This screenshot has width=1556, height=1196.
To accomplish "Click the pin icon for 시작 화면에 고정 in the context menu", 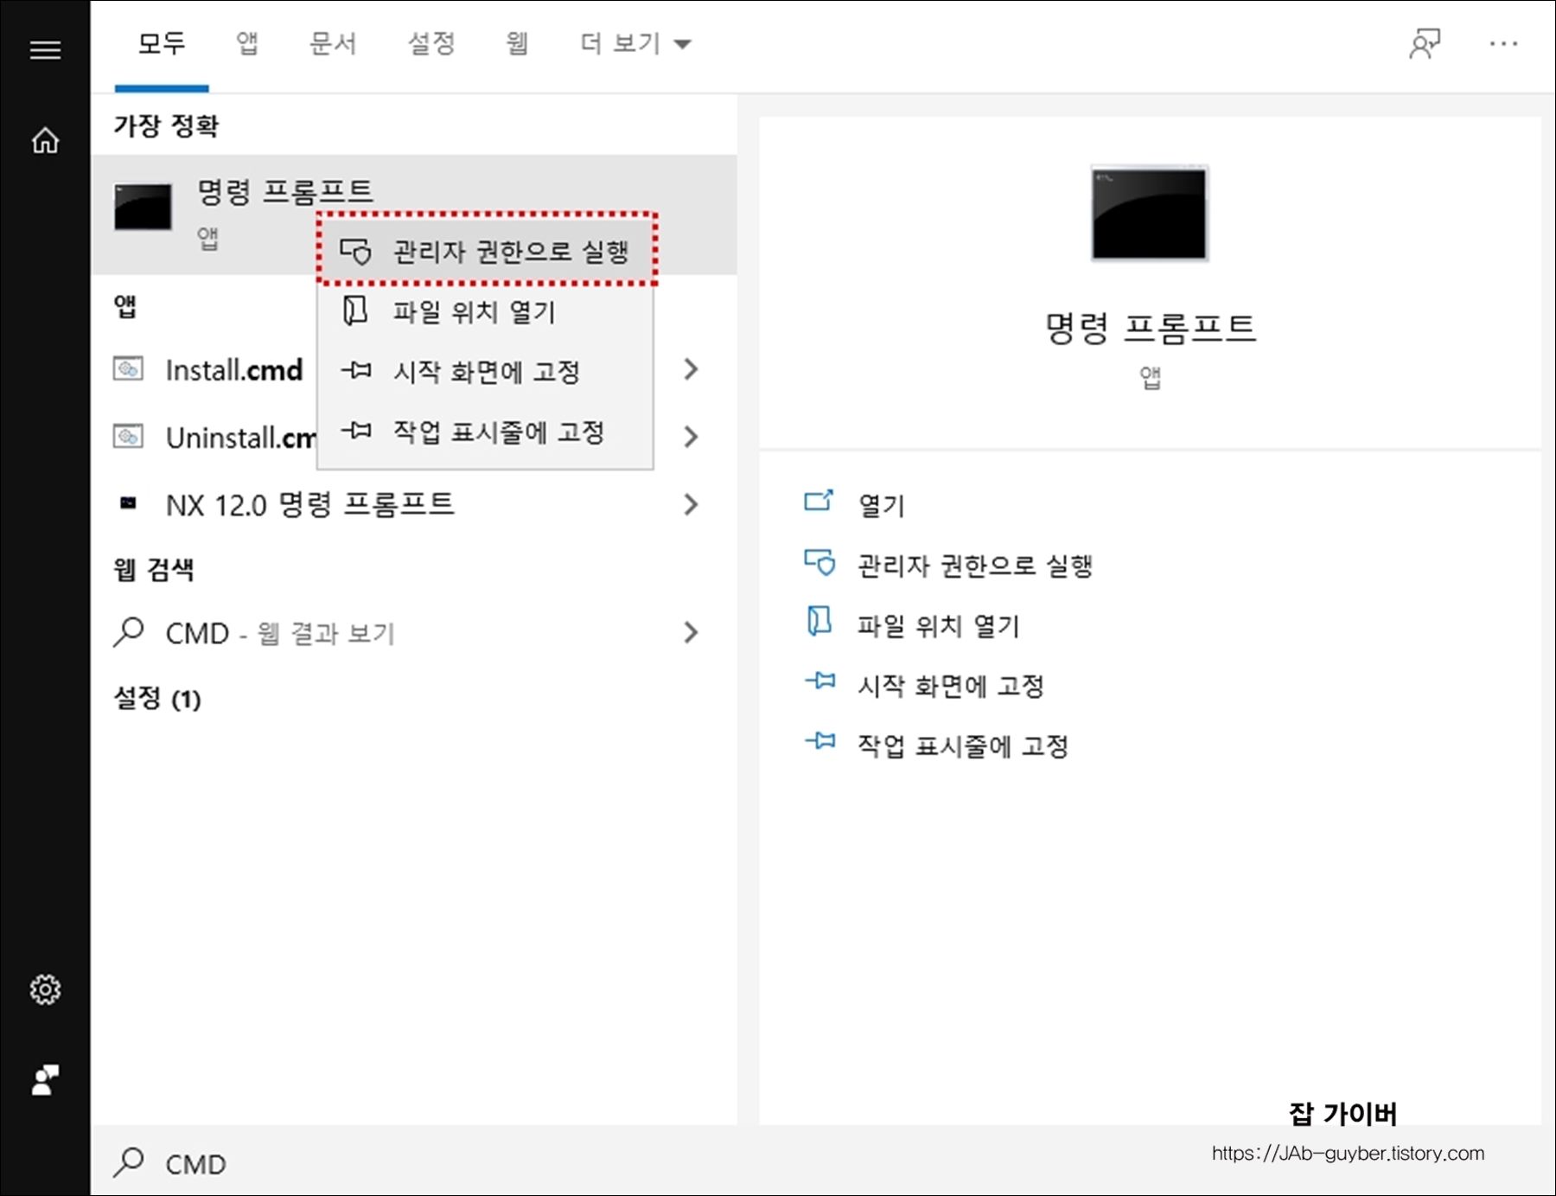I will pyautogui.click(x=356, y=371).
